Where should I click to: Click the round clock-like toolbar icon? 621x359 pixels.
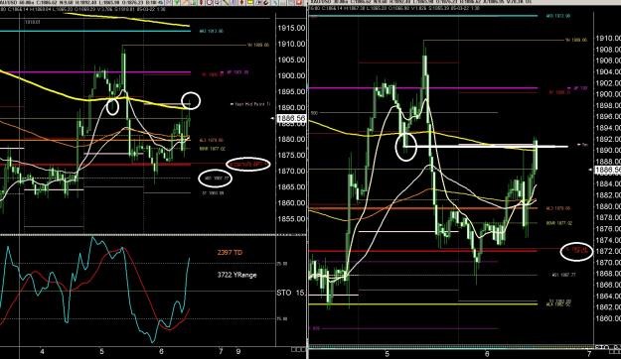[x=209, y=2]
